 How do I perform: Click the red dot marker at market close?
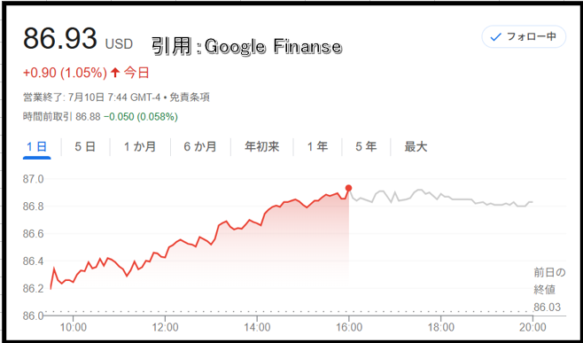pyautogui.click(x=348, y=188)
